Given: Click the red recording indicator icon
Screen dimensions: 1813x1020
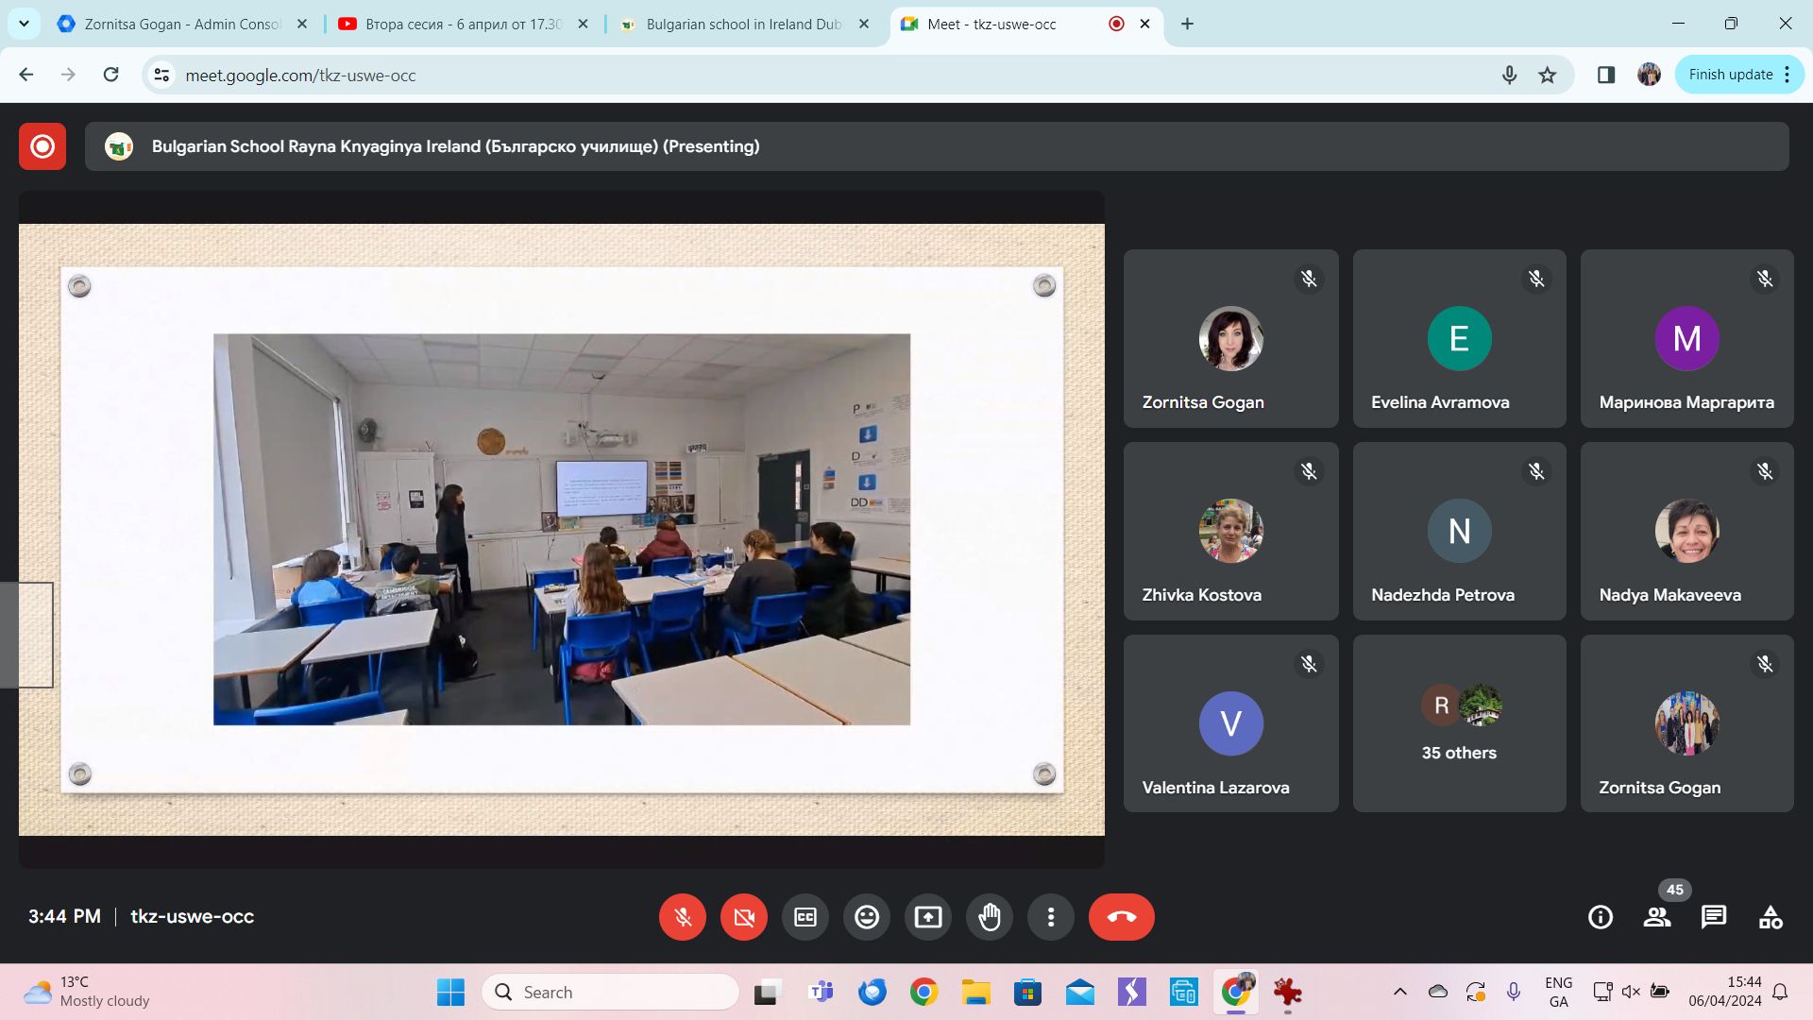Looking at the screenshot, I should coord(42,146).
